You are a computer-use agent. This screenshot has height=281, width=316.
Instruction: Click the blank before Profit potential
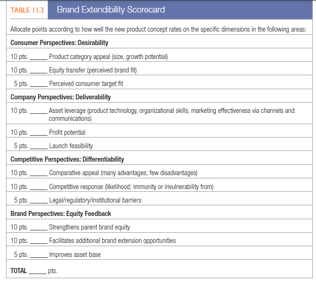point(39,132)
